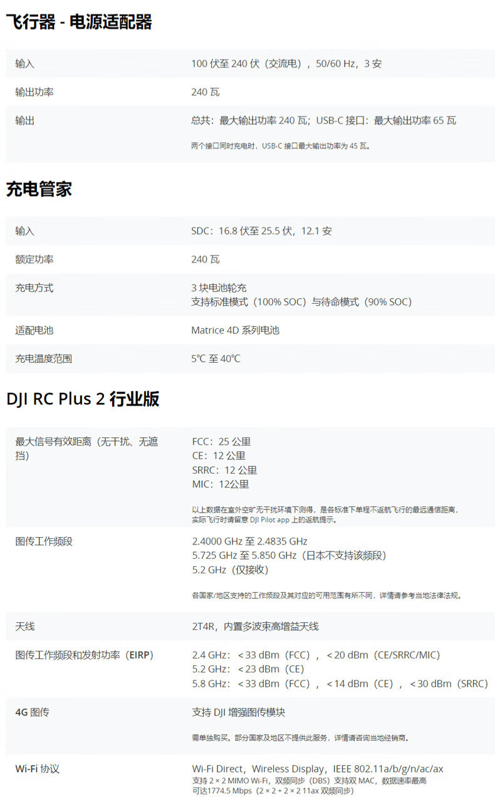Image resolution: width=495 pixels, height=797 pixels.
Task: Click the line '支持 2 × 2 MIMO Wi-Fi'
Action: (309, 781)
